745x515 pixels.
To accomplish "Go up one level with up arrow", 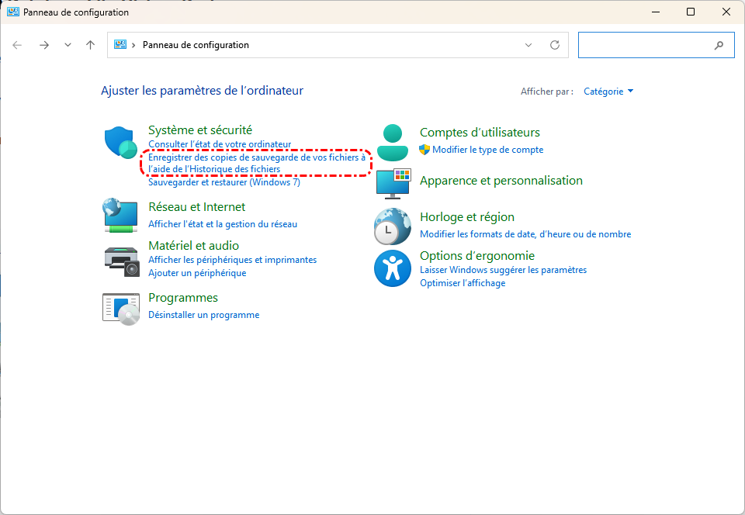I will 90,45.
